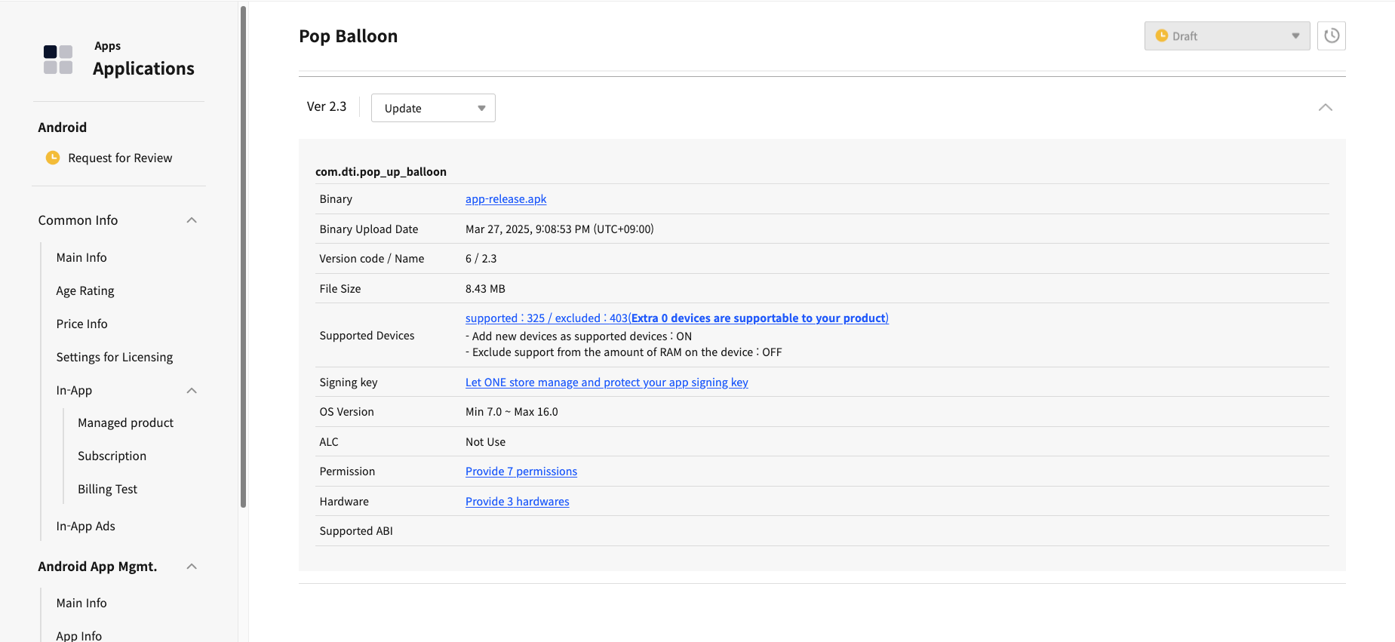Screen dimensions: 1395x642
Task: Open Price Info menu item
Action: coord(81,324)
